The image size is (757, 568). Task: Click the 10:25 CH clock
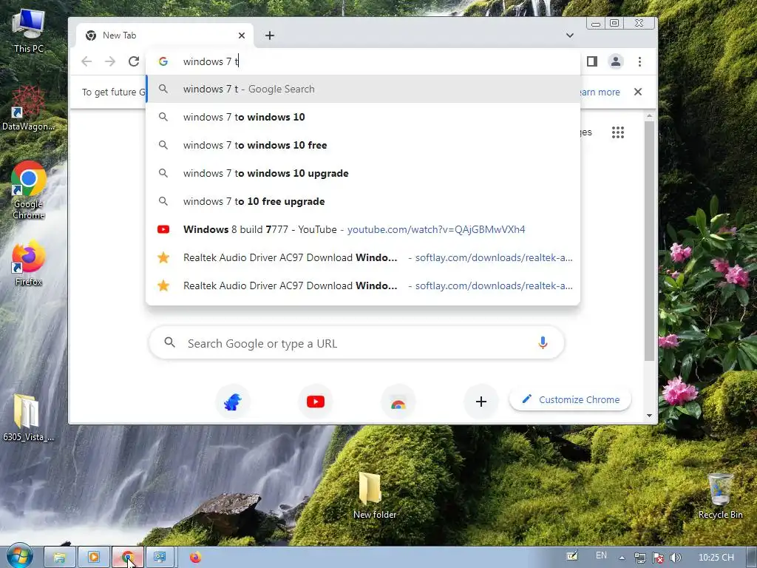tap(716, 558)
